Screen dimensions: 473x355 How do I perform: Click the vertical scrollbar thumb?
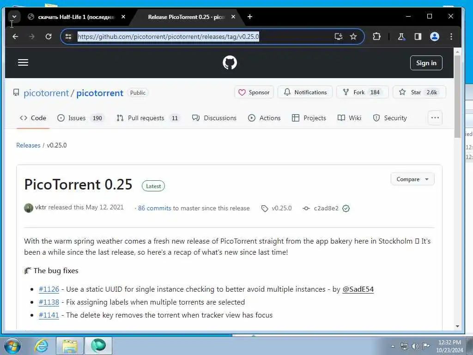(x=457, y=96)
